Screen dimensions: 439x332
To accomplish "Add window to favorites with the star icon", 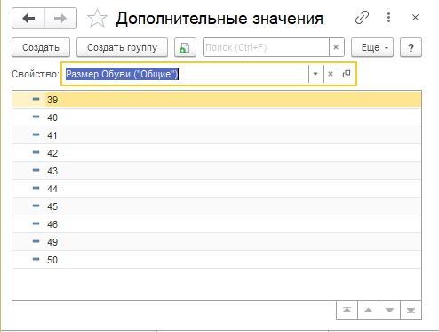I will [97, 19].
